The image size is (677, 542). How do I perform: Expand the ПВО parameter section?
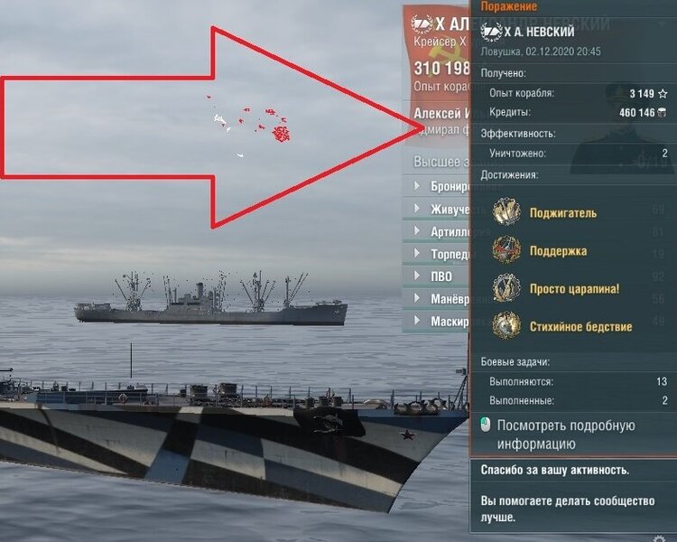click(x=435, y=276)
